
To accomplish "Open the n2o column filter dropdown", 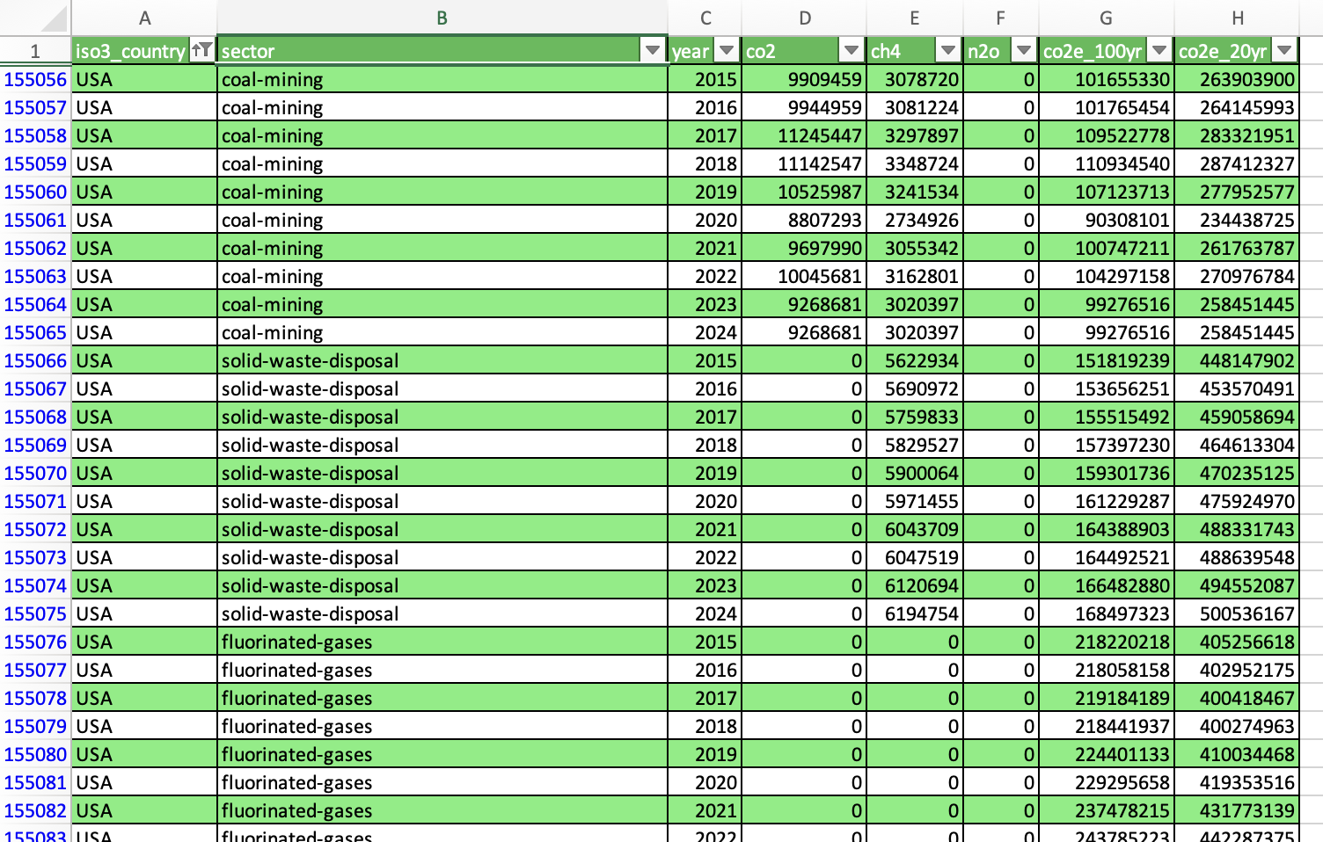I will pos(1024,50).
